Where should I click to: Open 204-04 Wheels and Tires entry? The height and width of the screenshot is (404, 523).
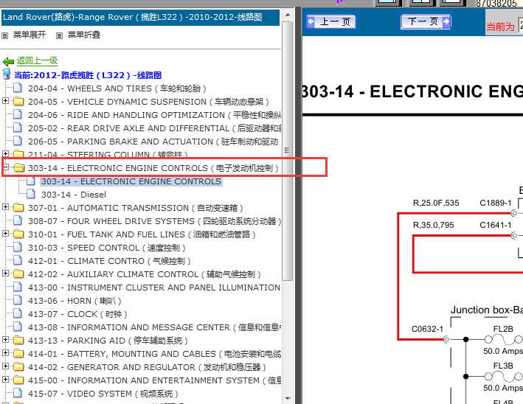[x=117, y=88]
